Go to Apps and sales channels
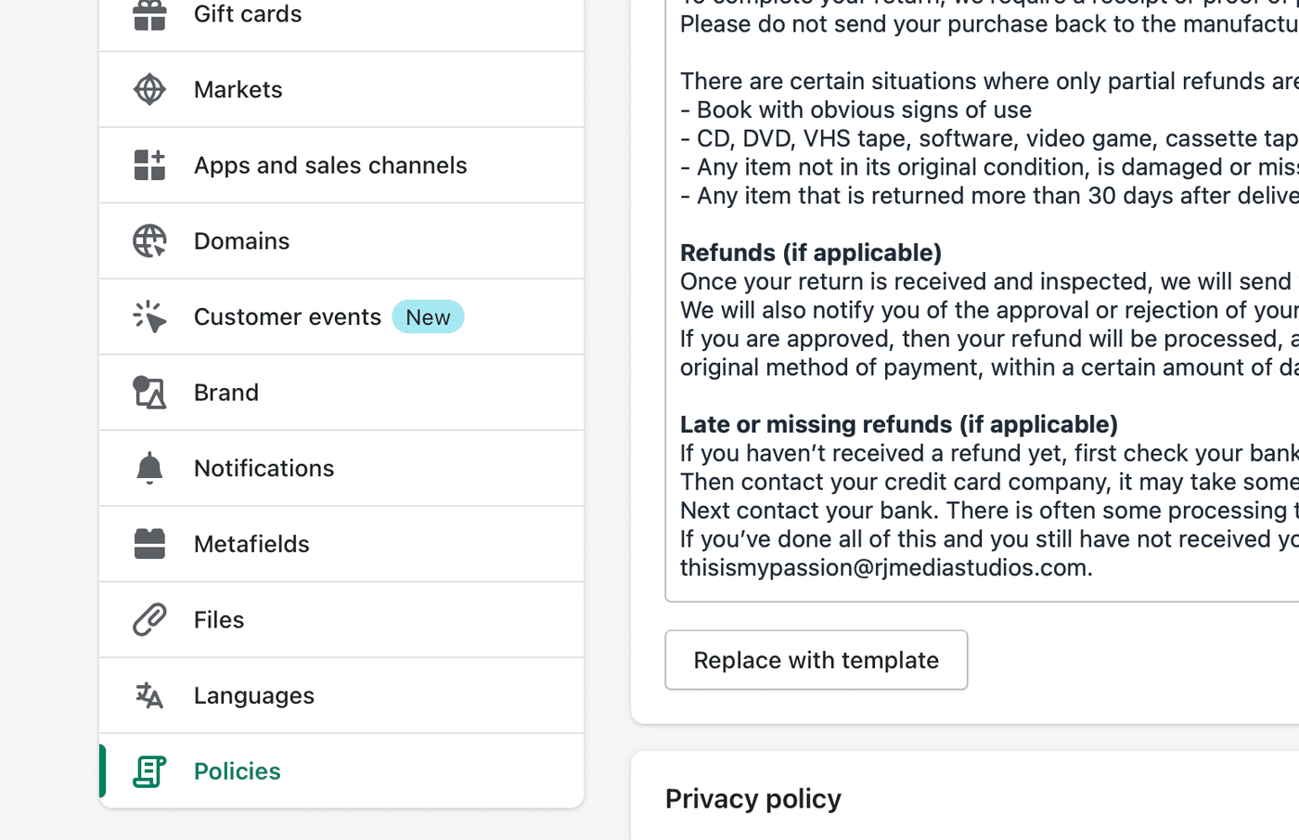This screenshot has height=840, width=1299. 341,165
